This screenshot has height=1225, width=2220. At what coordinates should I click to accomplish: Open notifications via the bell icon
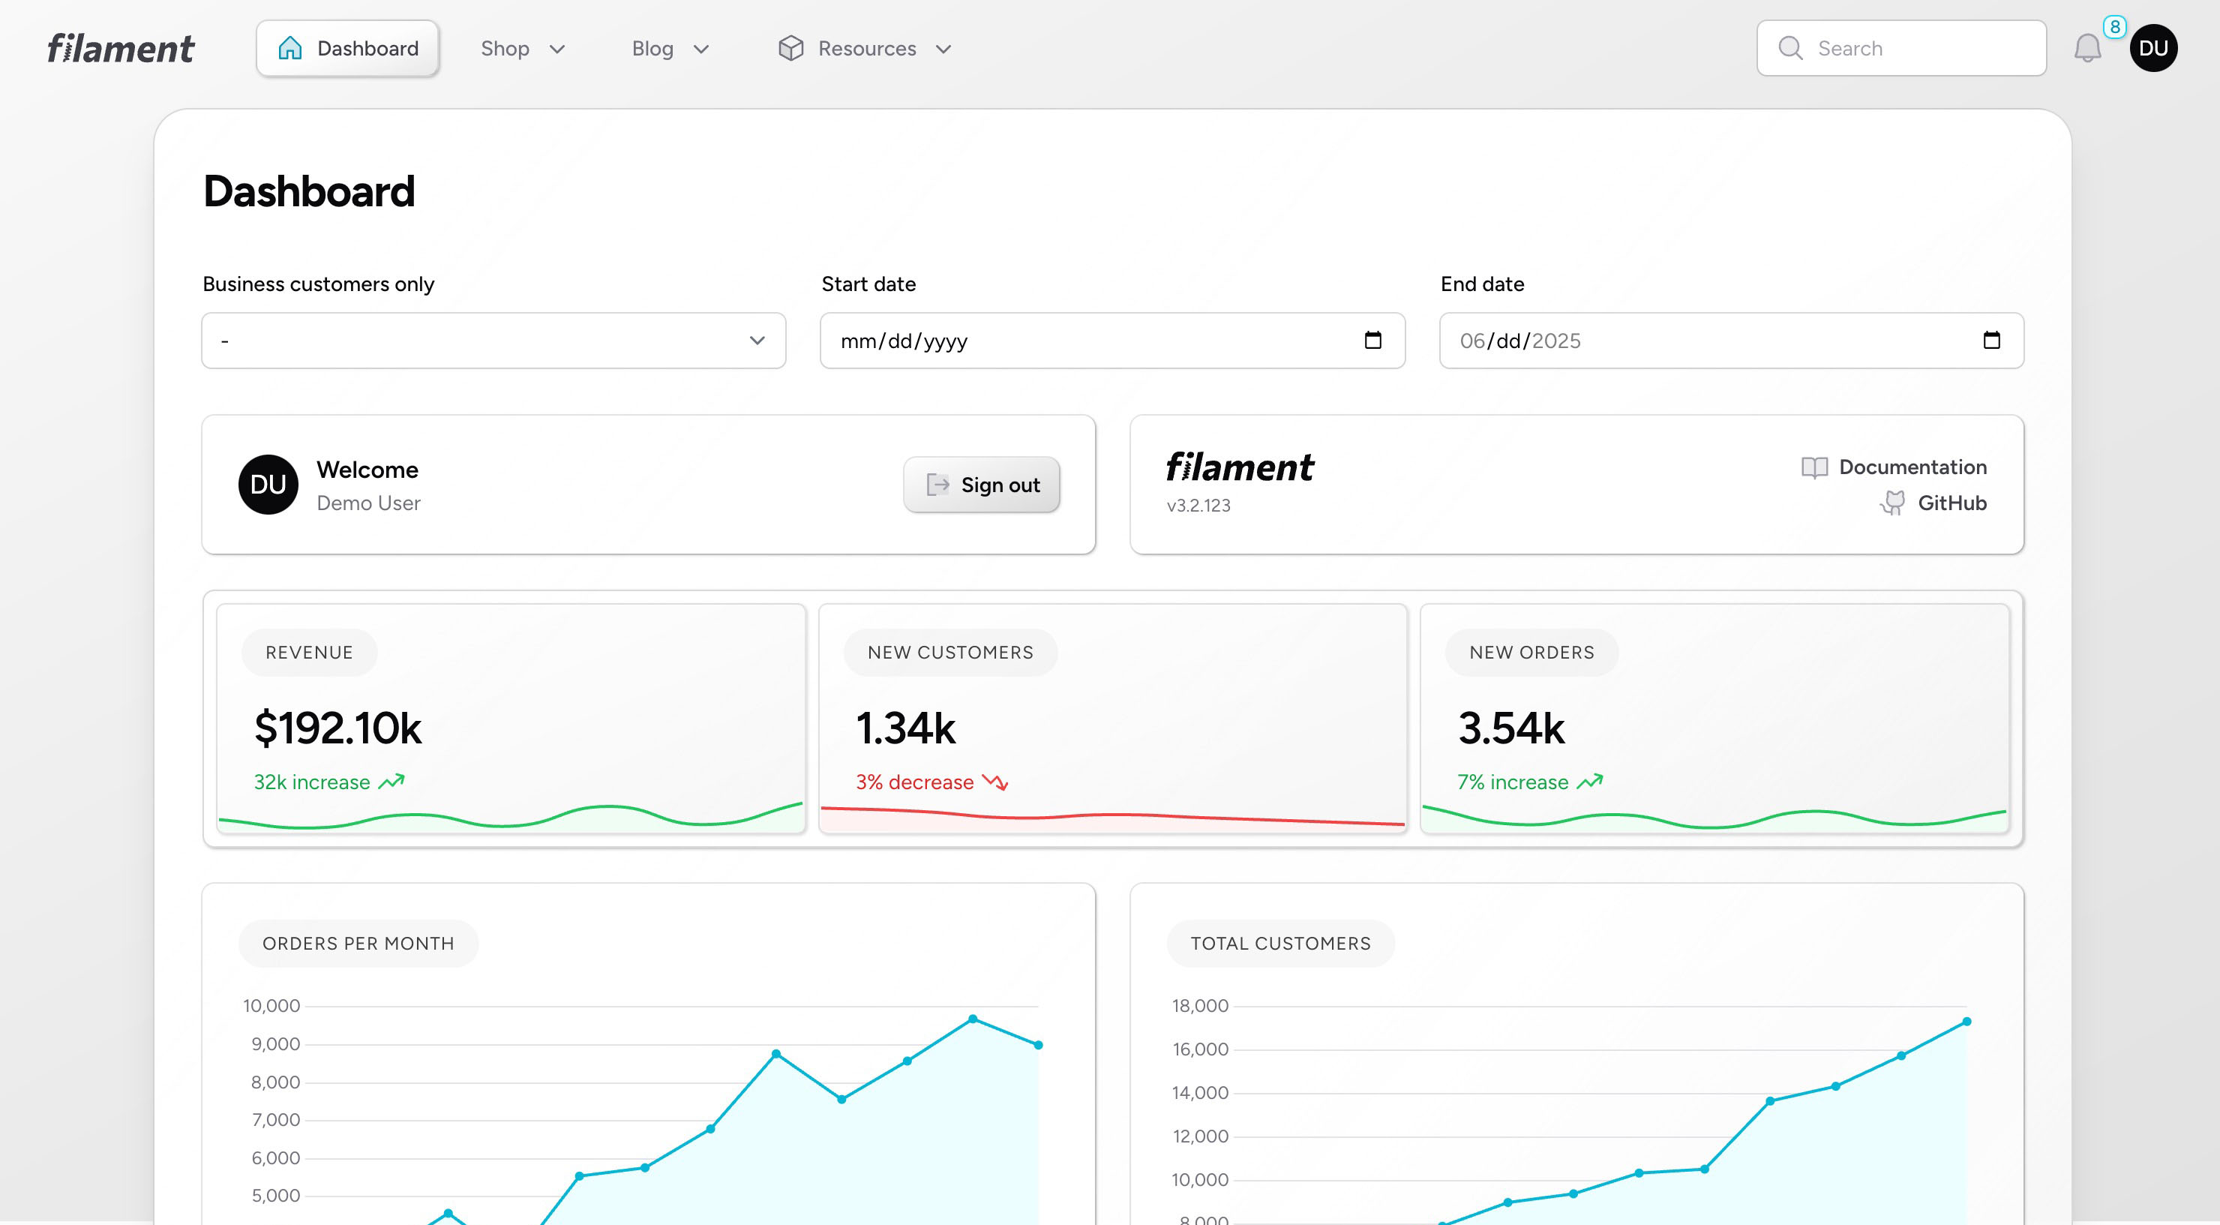[2087, 48]
